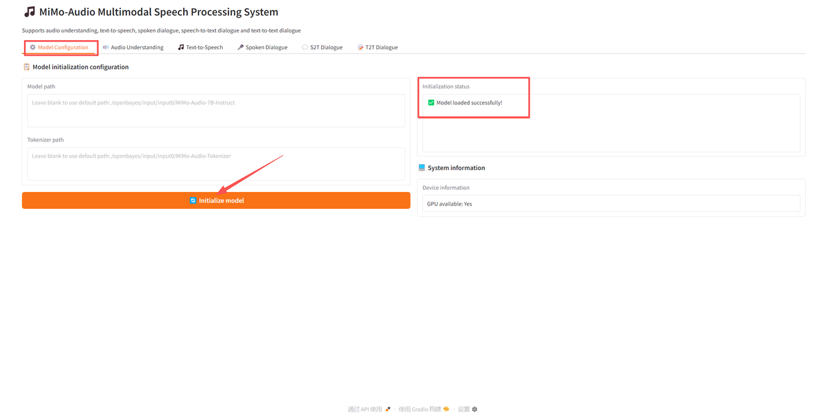The image size is (831, 415).
Task: Click the gear icon beside footer settings
Action: (475, 409)
